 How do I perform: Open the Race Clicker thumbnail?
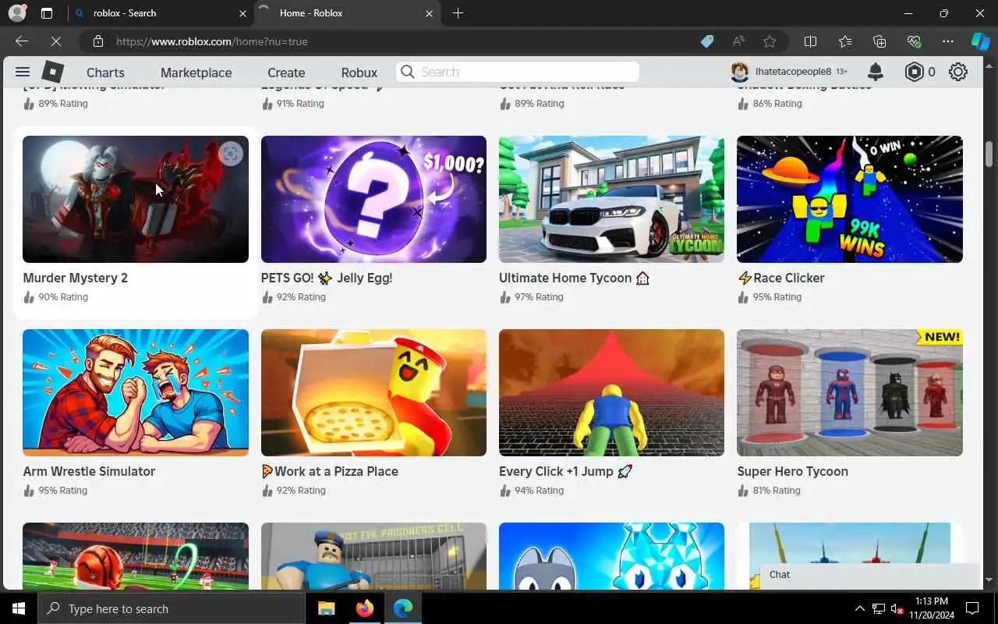click(850, 199)
